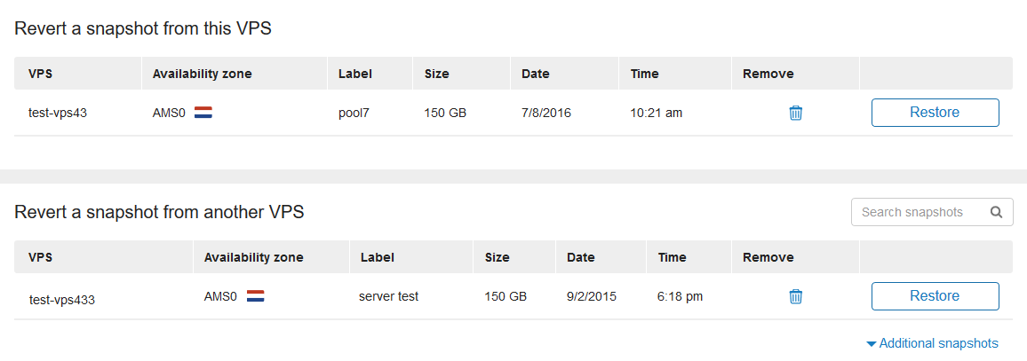
Task: Click the Netherlands flag beside test-vps43 zone
Action: pos(203,113)
